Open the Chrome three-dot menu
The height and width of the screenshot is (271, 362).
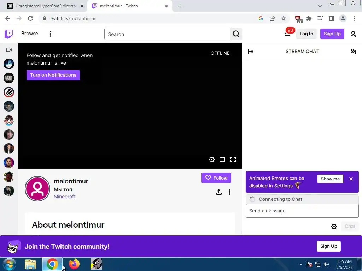(x=354, y=18)
